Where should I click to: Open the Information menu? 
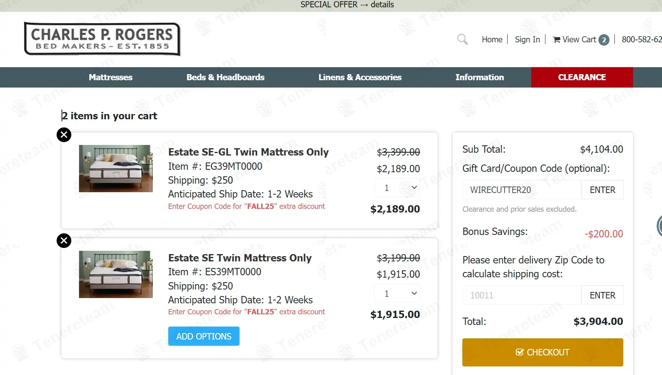(x=479, y=77)
